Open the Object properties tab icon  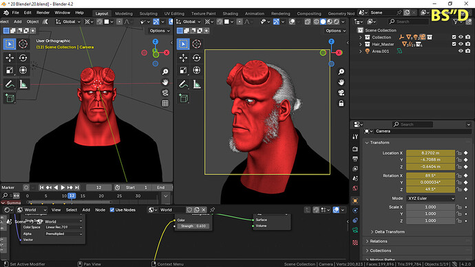[x=355, y=200]
